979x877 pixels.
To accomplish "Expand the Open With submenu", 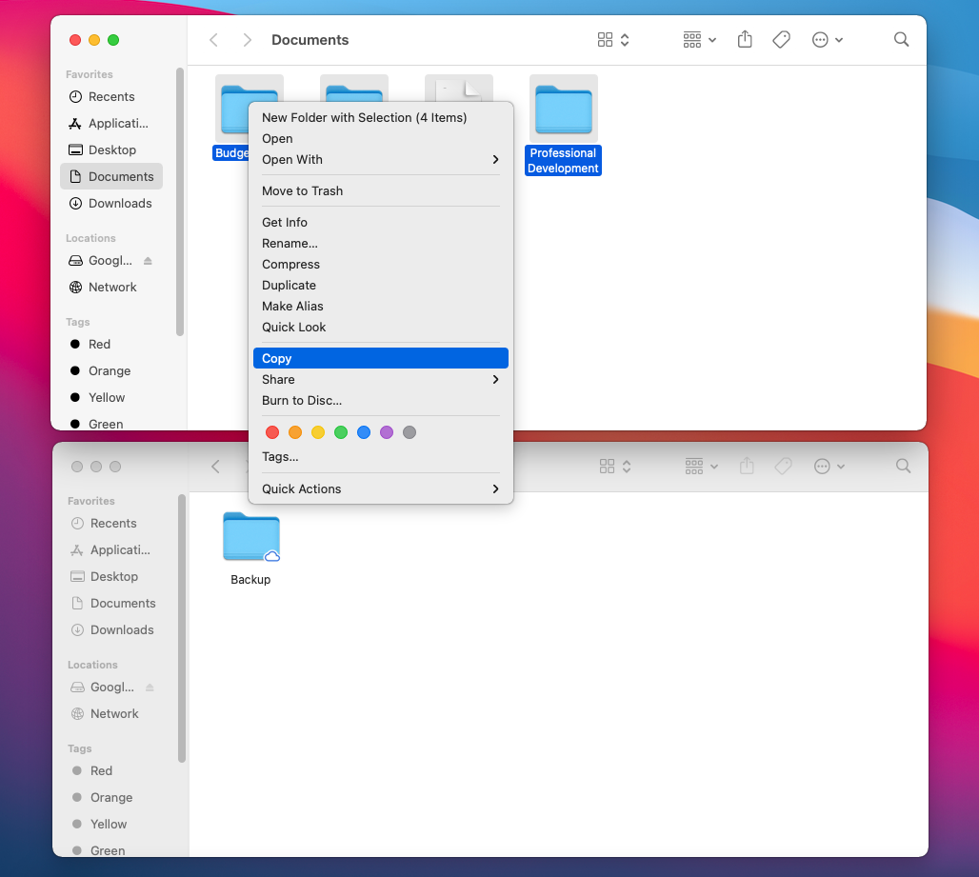I will coord(381,159).
